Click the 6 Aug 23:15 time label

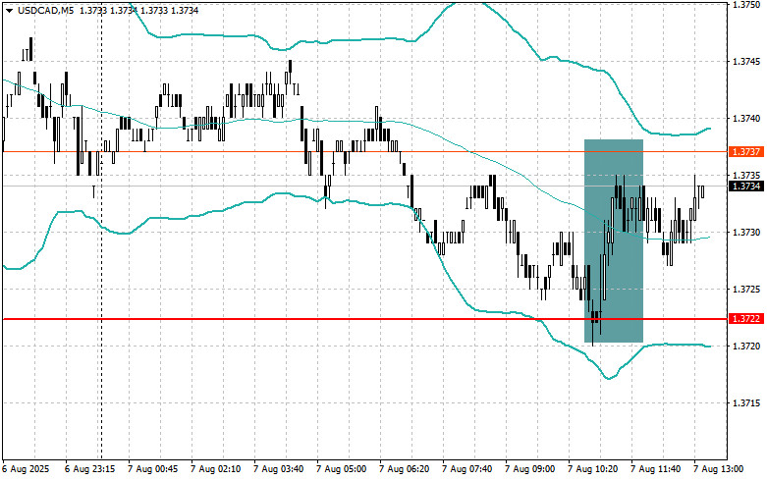(x=90, y=469)
